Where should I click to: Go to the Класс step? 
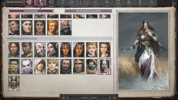pos(51,3)
